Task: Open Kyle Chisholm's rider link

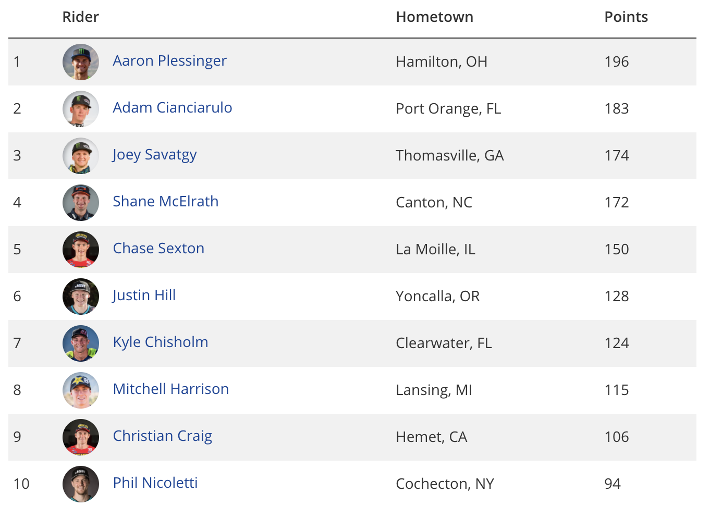Action: [161, 342]
